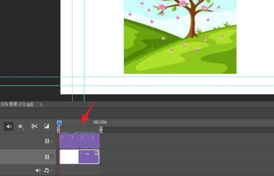Open the transition icon next to scissors
The height and width of the screenshot is (176, 274).
pos(47,126)
